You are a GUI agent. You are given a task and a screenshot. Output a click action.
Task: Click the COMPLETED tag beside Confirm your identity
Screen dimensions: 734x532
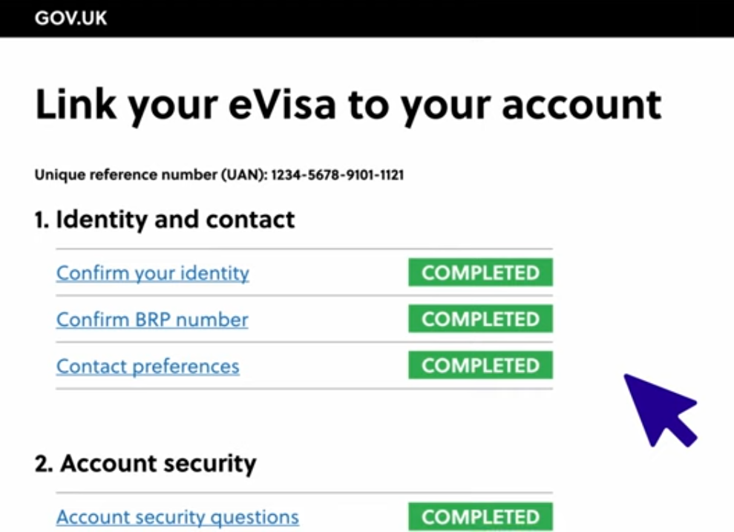(480, 273)
